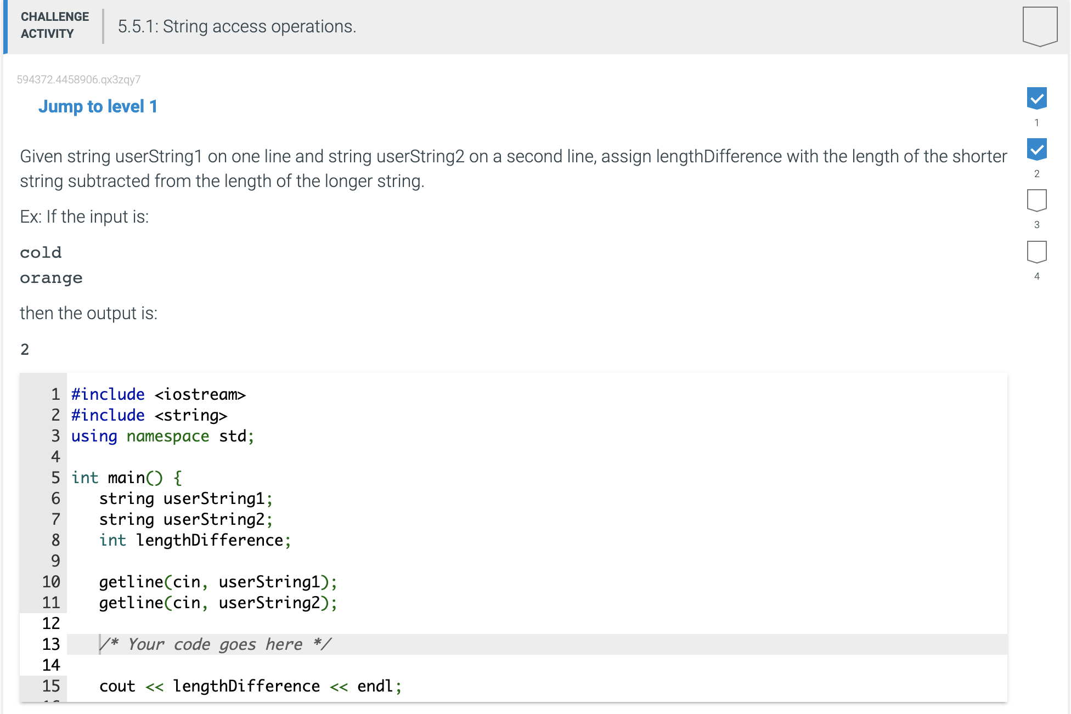Select level 1 completed checkmark badge
Image resolution: width=1071 pixels, height=714 pixels.
click(1036, 99)
